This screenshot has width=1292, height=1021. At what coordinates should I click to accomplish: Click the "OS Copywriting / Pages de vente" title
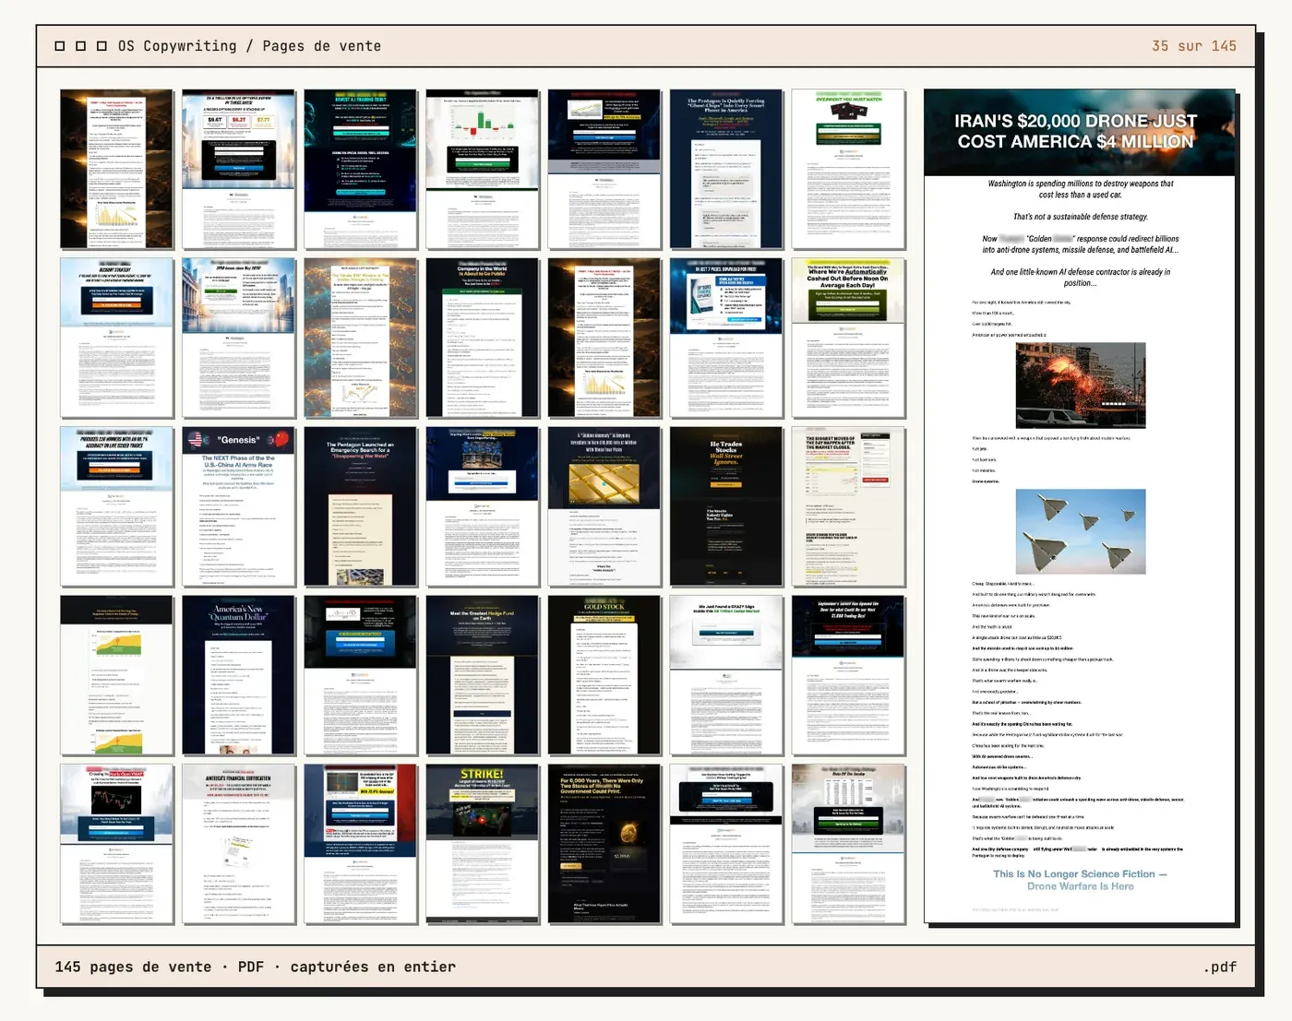[249, 46]
